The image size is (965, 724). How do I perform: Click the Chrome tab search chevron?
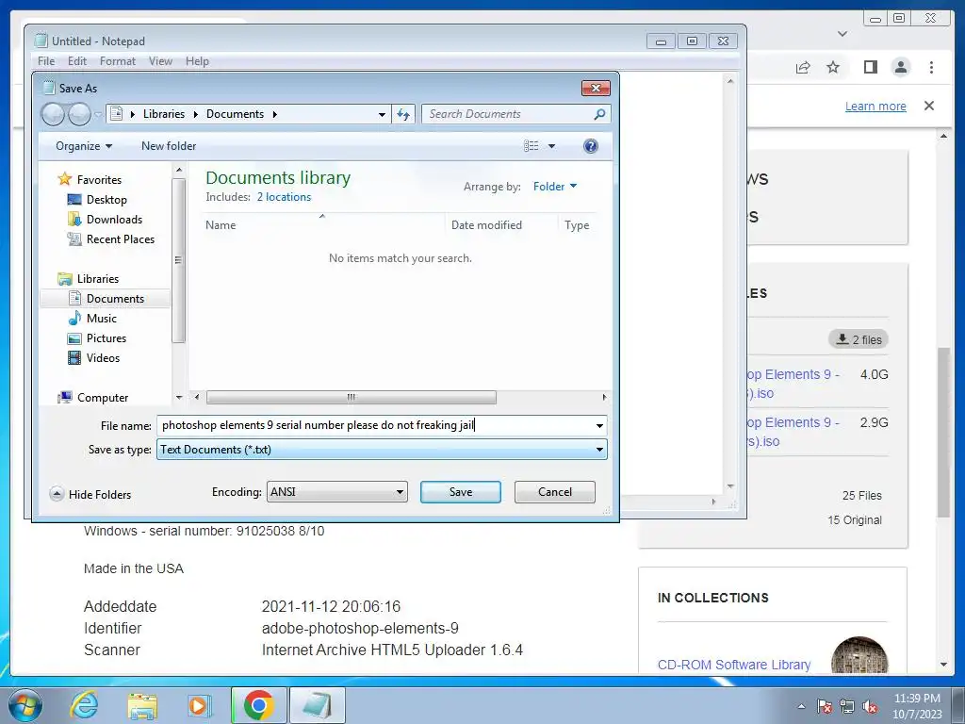coord(842,34)
